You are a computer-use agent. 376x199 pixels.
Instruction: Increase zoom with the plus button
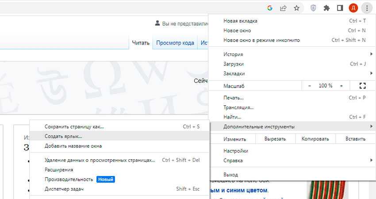coord(341,86)
